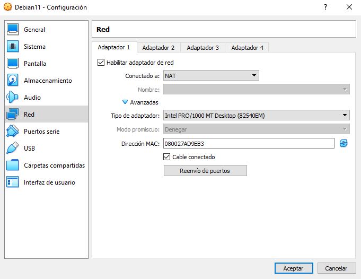Select the Audio label in sidebar
Screen dimensions: 361x279
(x=32, y=98)
